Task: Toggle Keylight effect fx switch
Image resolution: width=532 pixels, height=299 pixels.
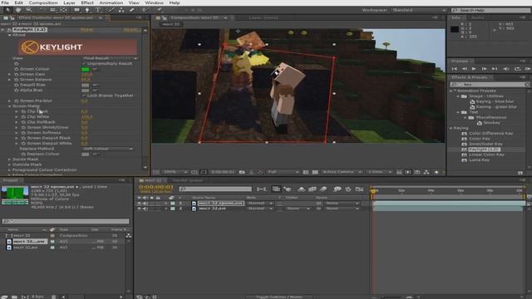Action: [x=9, y=30]
